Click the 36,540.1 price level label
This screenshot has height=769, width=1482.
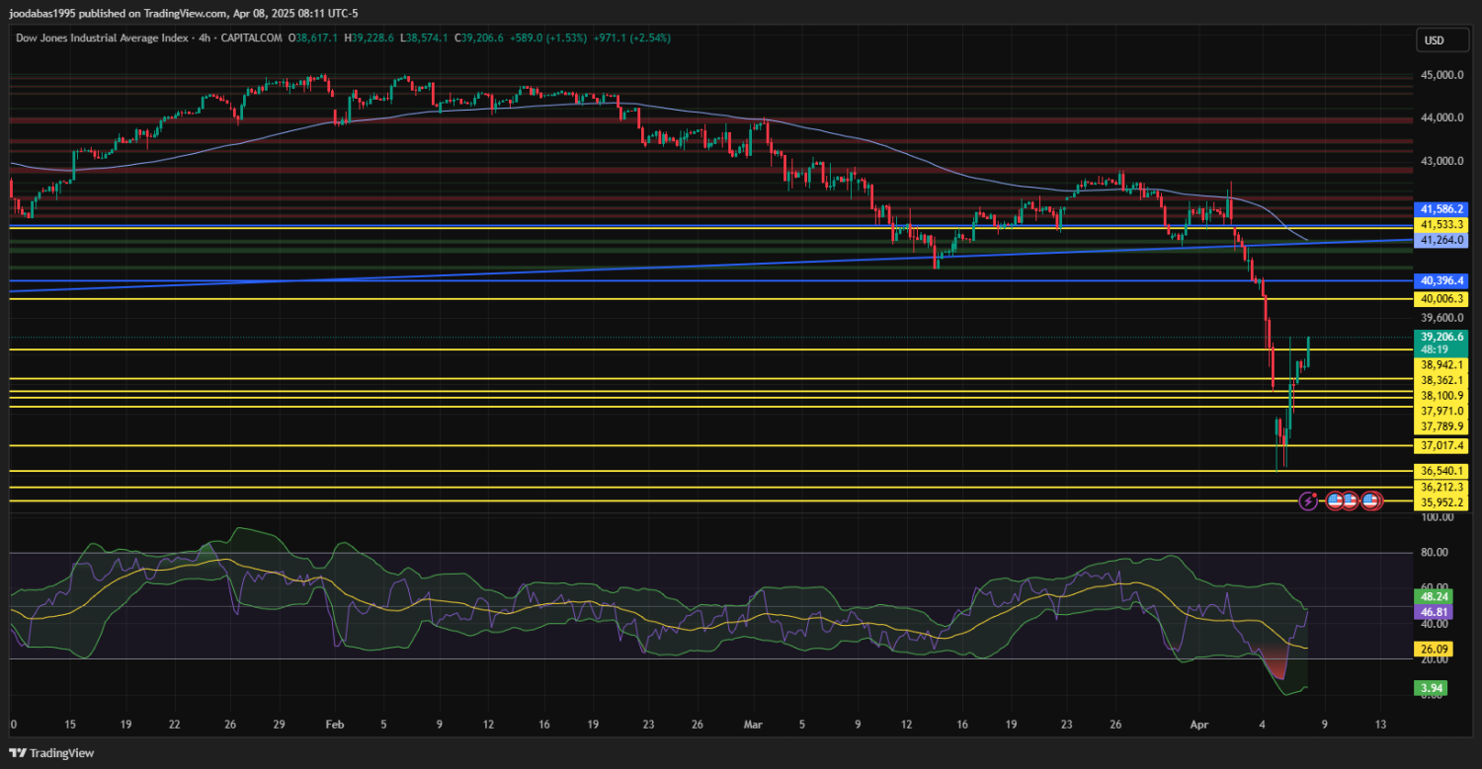click(x=1441, y=472)
